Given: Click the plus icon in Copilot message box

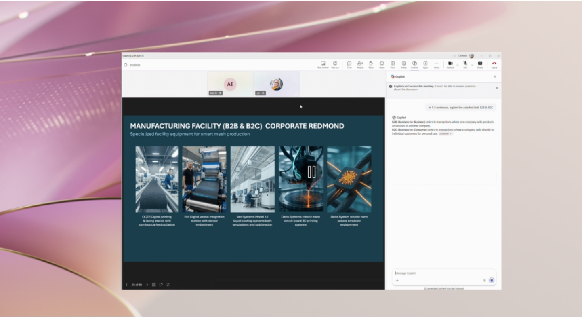Looking at the screenshot, I should (397, 281).
